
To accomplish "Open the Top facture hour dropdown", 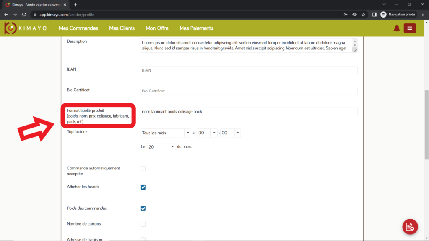I will click(x=207, y=133).
